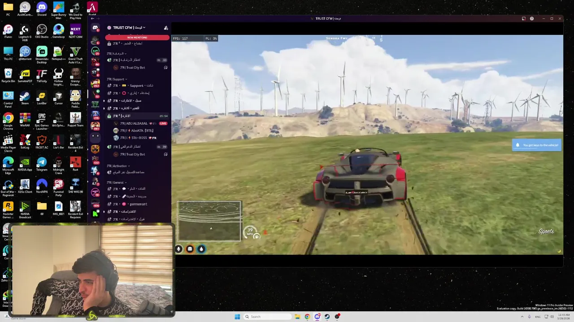Click the Discord help question-mark icon
574x322 pixels.
pos(532,18)
